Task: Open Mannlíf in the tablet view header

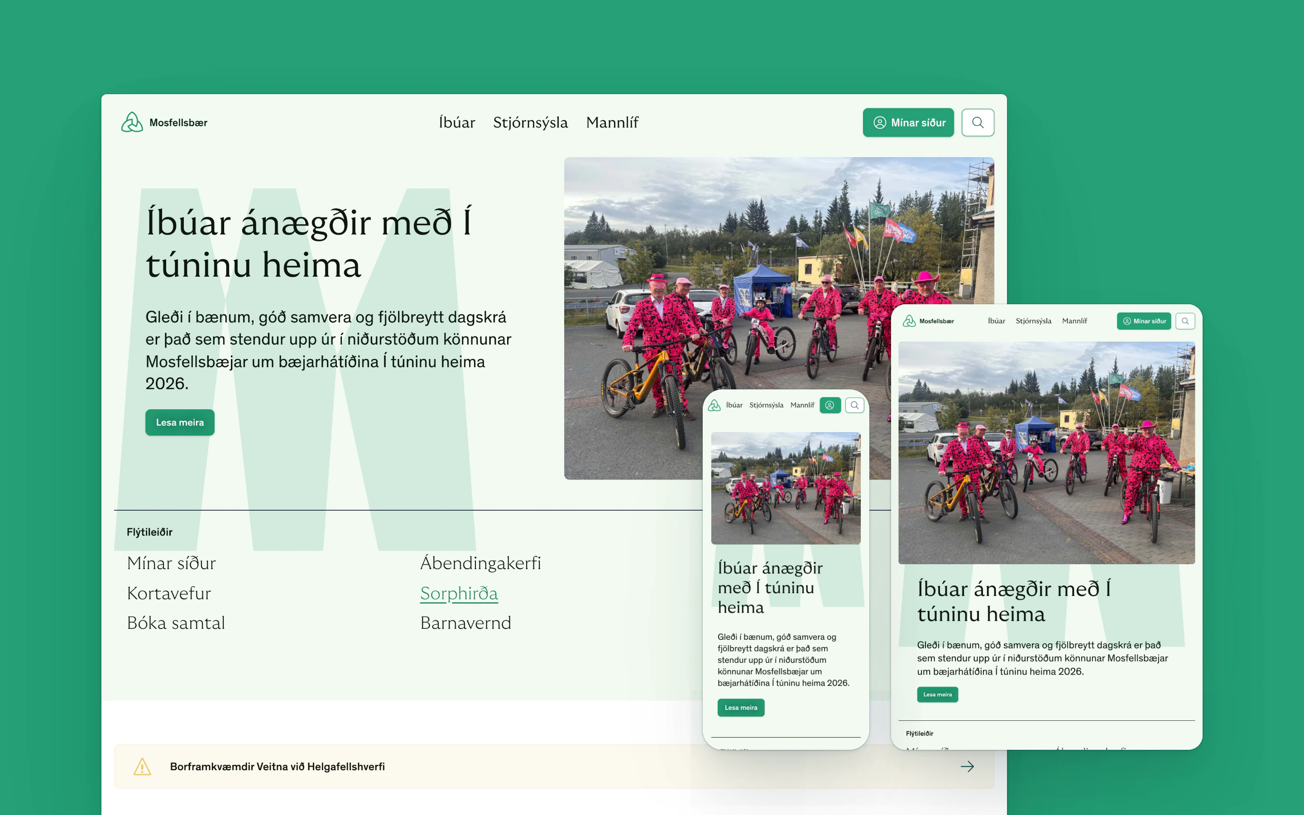Action: pos(1074,321)
